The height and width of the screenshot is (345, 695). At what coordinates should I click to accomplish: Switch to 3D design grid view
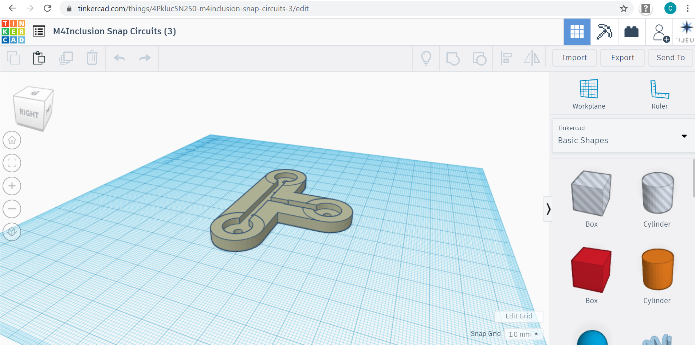click(577, 32)
